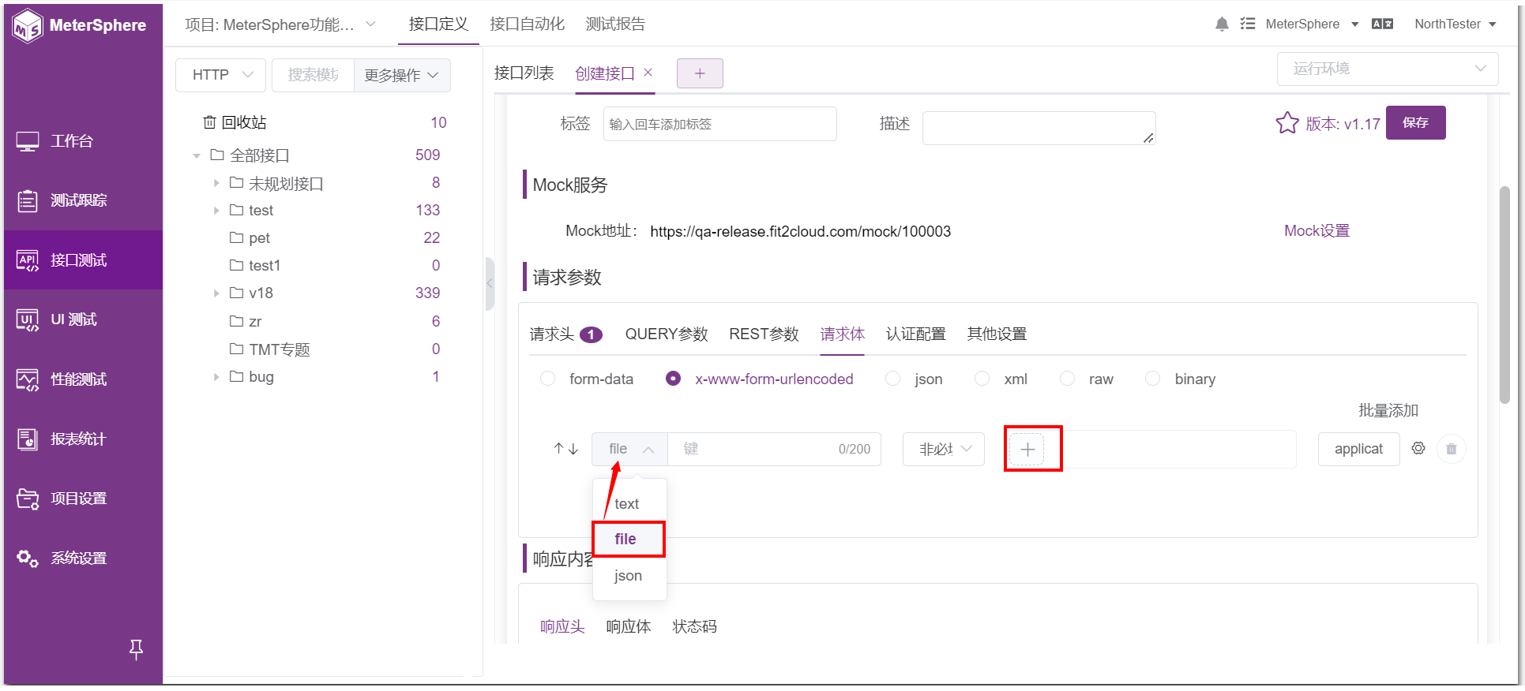Delete the parameter row with trash icon
This screenshot has width=1525, height=691.
[1452, 449]
